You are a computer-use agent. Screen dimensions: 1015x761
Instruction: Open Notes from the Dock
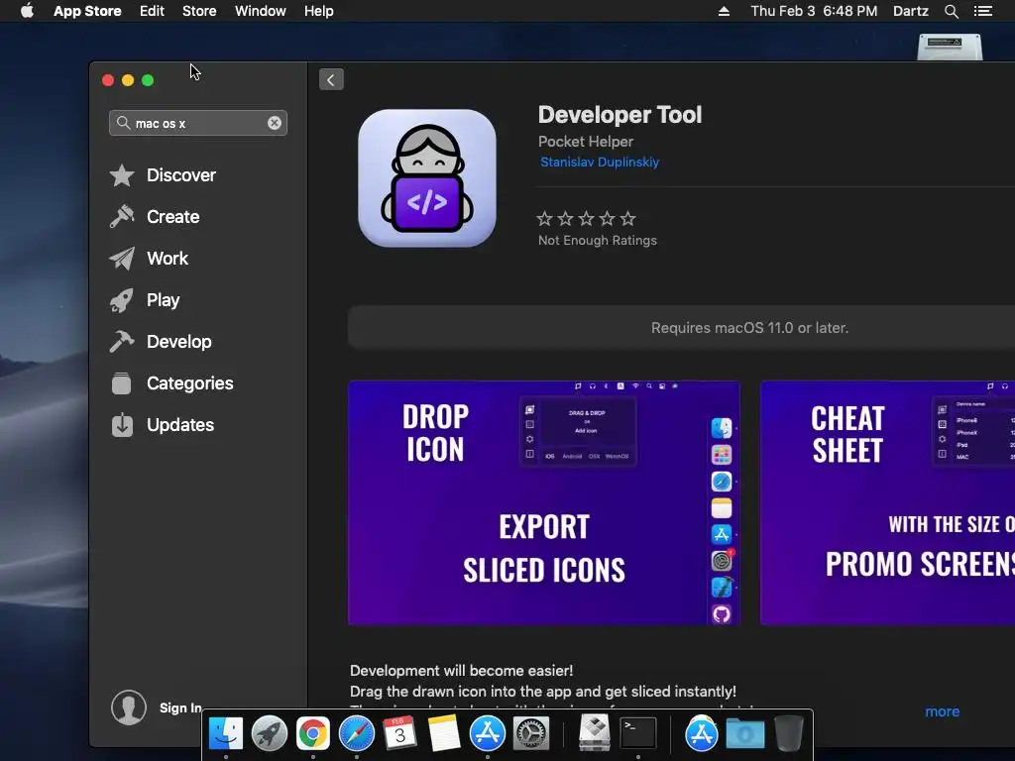point(444,733)
